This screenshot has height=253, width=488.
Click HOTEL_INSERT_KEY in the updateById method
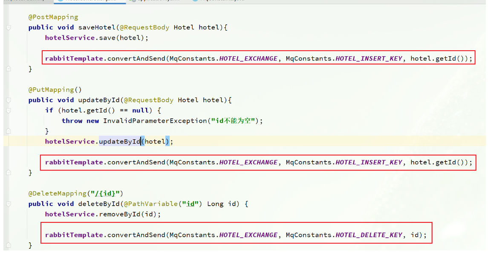click(x=369, y=162)
